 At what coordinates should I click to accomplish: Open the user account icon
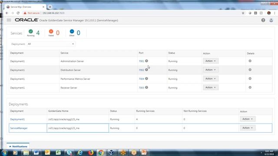point(271,20)
